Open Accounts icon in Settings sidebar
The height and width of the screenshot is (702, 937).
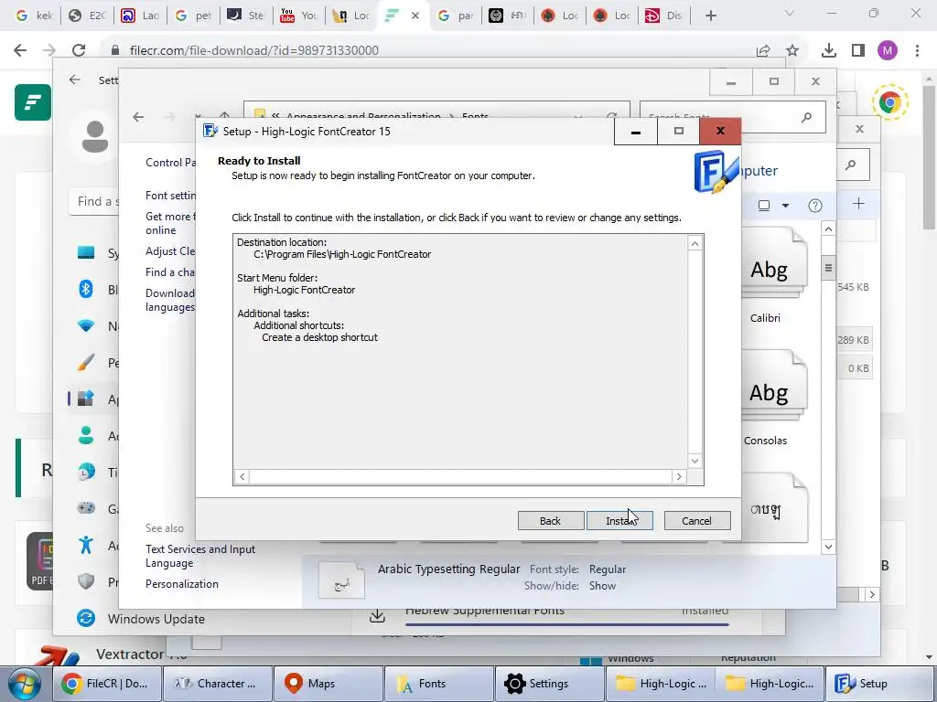pos(86,435)
